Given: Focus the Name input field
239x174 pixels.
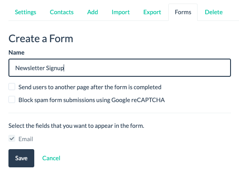Looking at the screenshot, I should (120, 67).
